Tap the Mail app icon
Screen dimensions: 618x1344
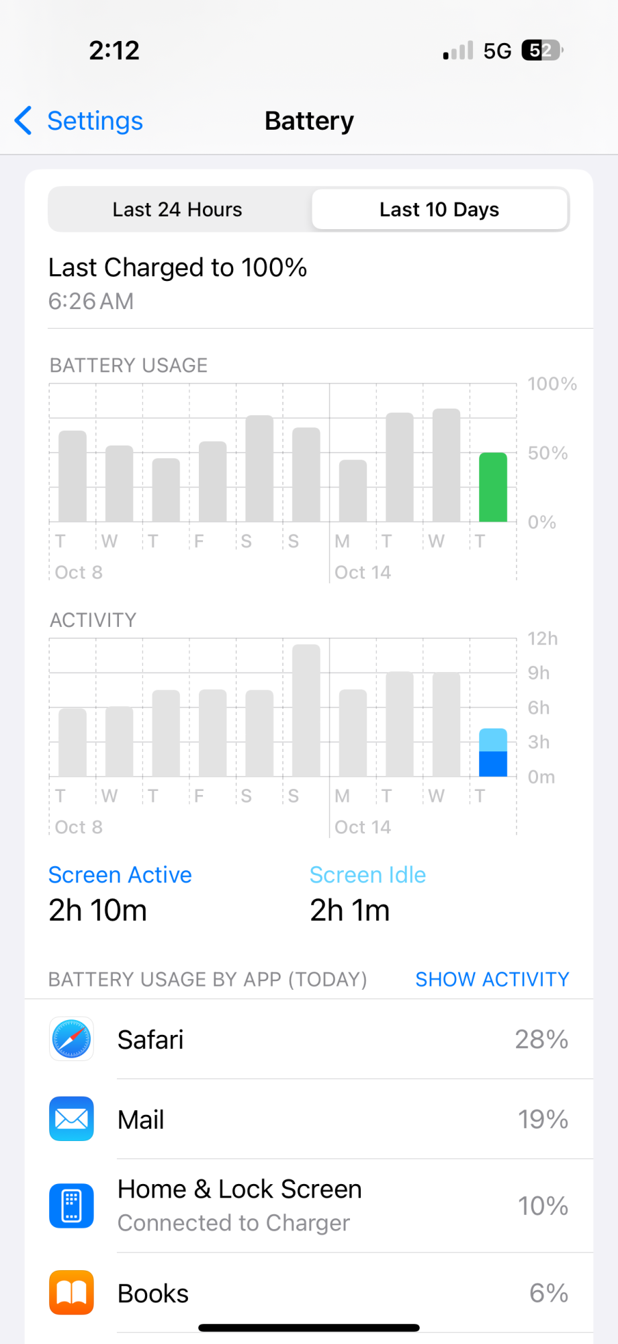[x=71, y=1119]
